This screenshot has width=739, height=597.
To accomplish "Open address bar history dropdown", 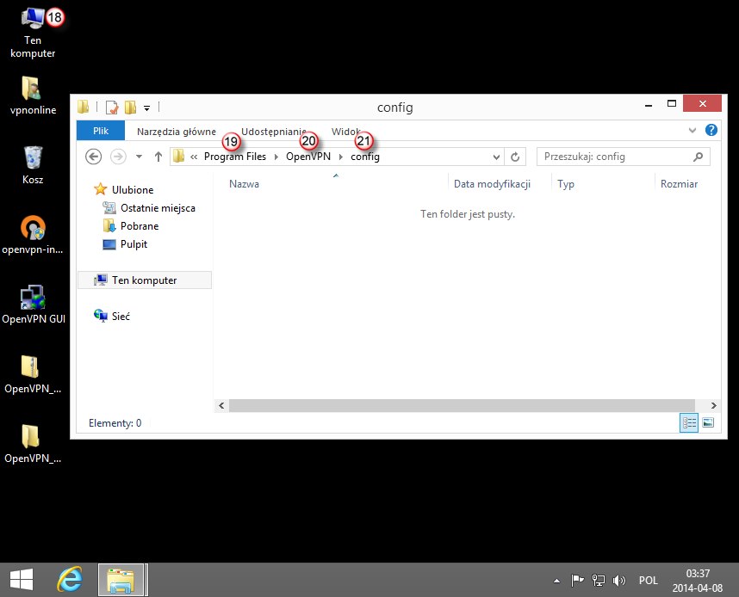I will (496, 157).
